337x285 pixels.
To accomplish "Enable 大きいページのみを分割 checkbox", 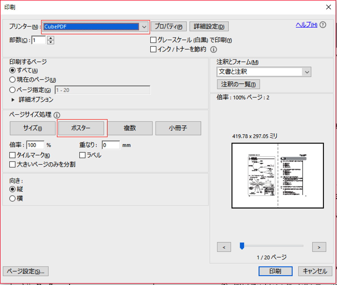I will 12,164.
